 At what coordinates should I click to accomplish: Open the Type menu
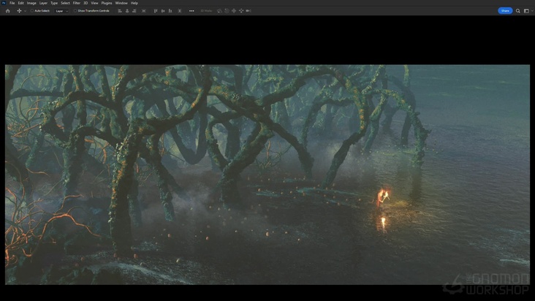[x=54, y=3]
